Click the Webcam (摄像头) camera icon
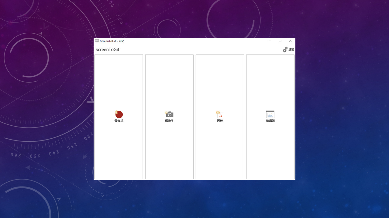Screen dimensions: 389x218 (x=169, y=114)
